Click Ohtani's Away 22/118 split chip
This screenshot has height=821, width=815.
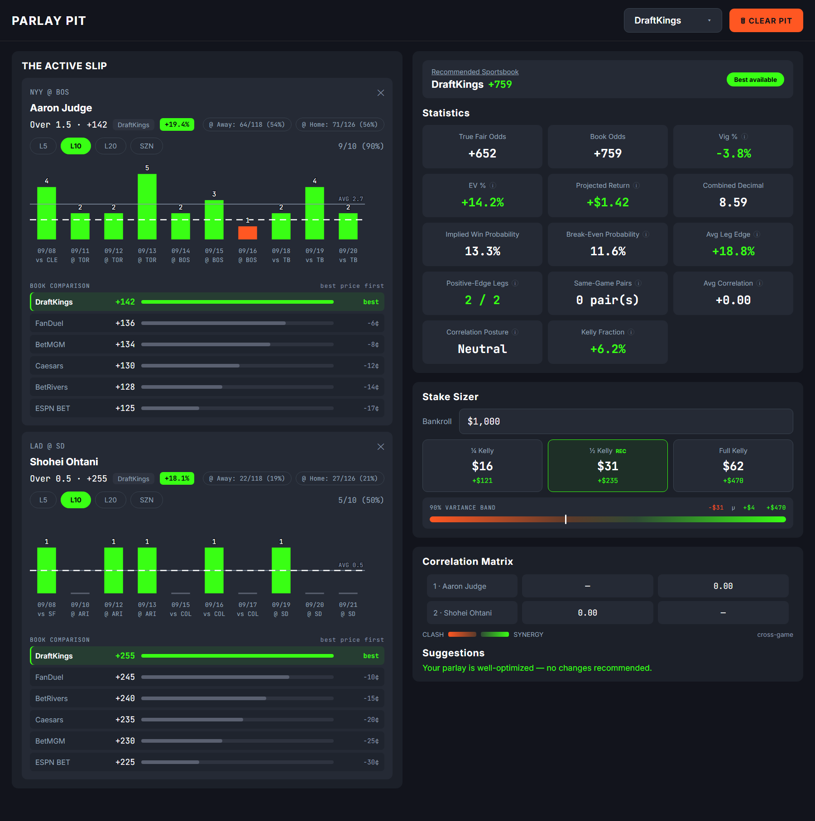pyautogui.click(x=247, y=478)
